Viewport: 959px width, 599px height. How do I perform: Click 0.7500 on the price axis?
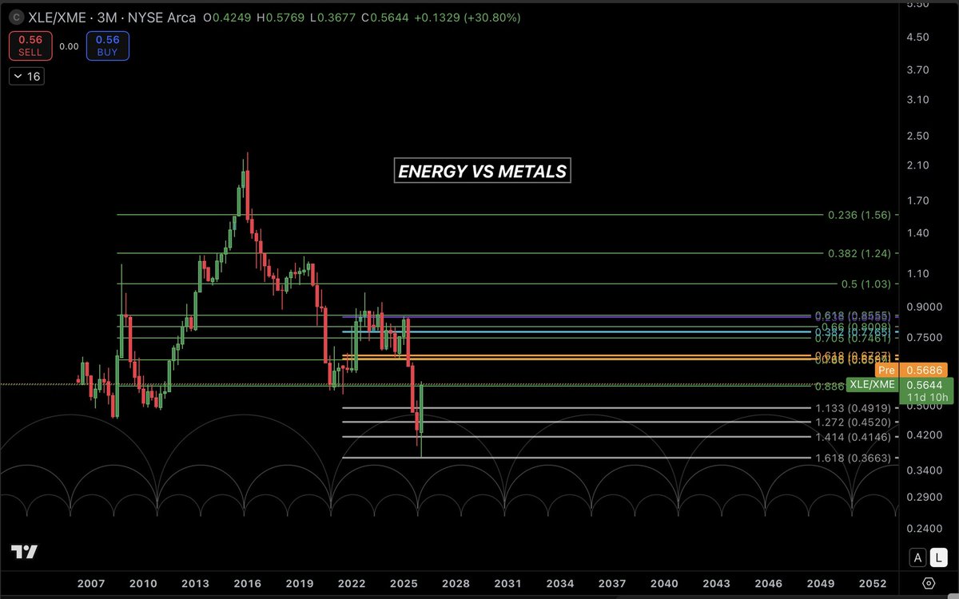(x=923, y=338)
